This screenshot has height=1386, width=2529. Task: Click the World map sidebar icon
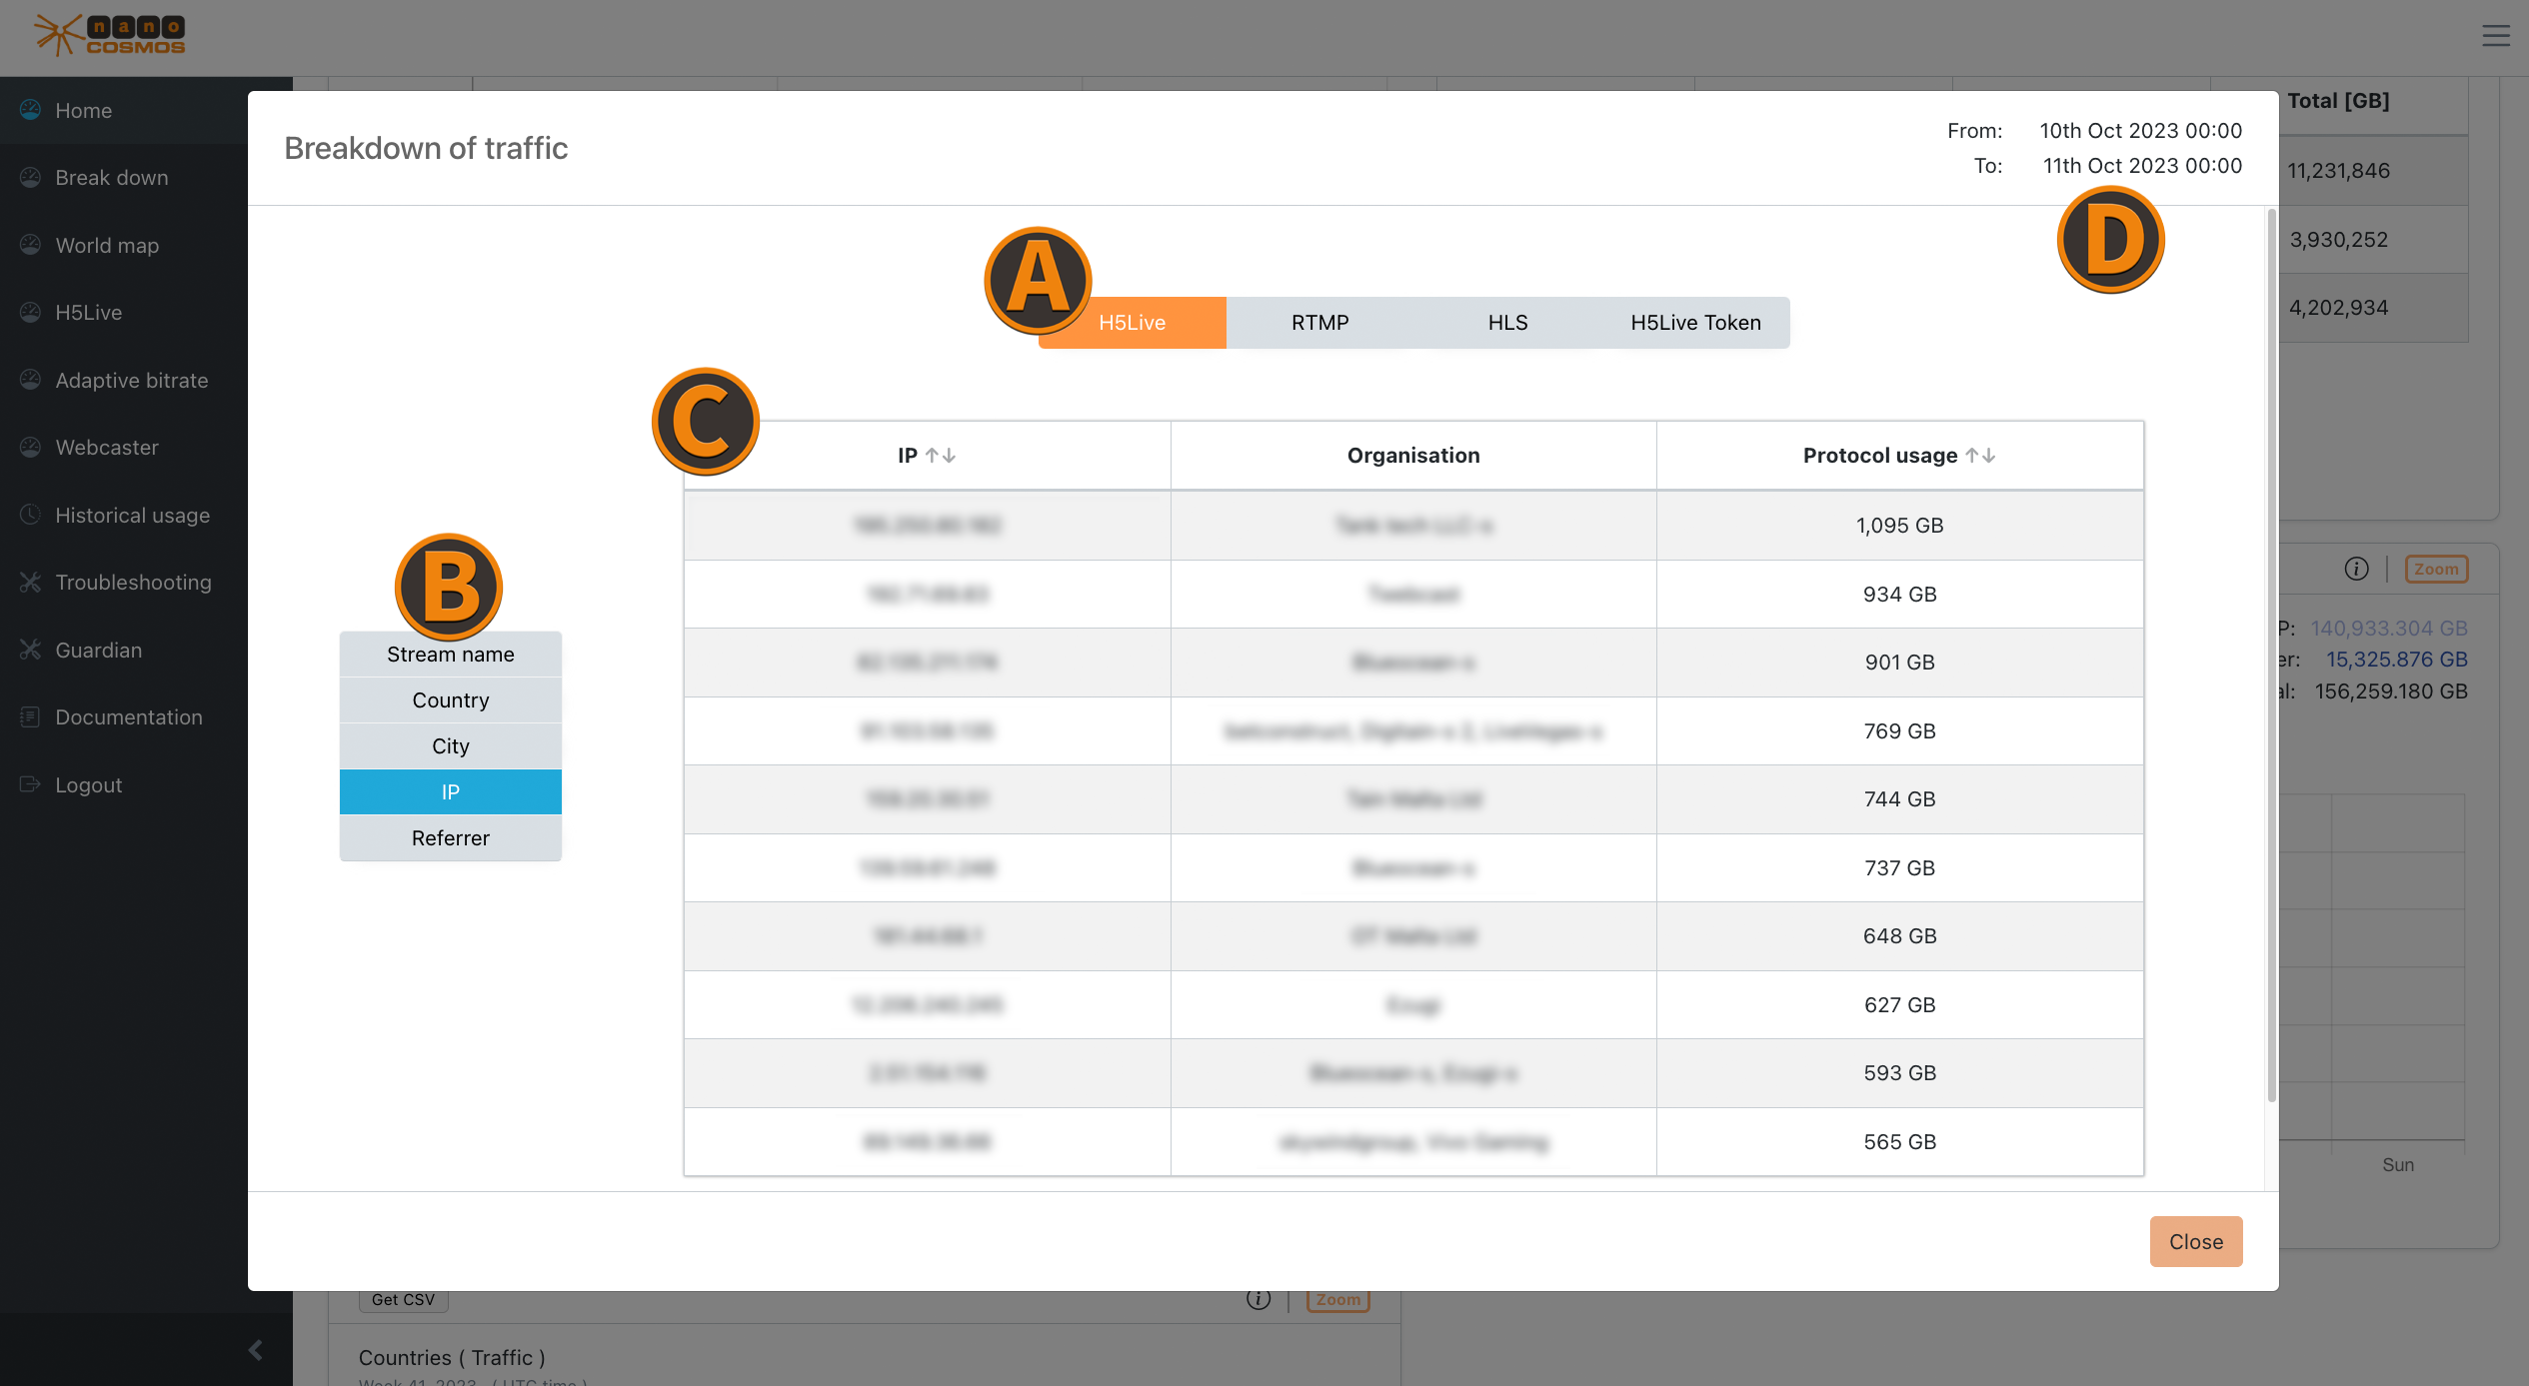click(x=31, y=245)
